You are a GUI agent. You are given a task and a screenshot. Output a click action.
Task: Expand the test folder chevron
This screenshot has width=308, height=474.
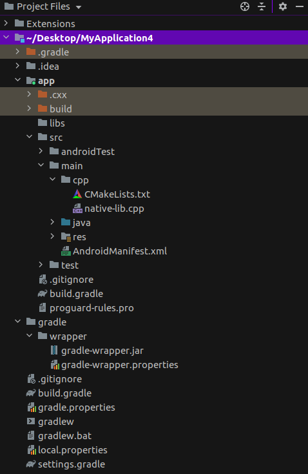coord(41,265)
